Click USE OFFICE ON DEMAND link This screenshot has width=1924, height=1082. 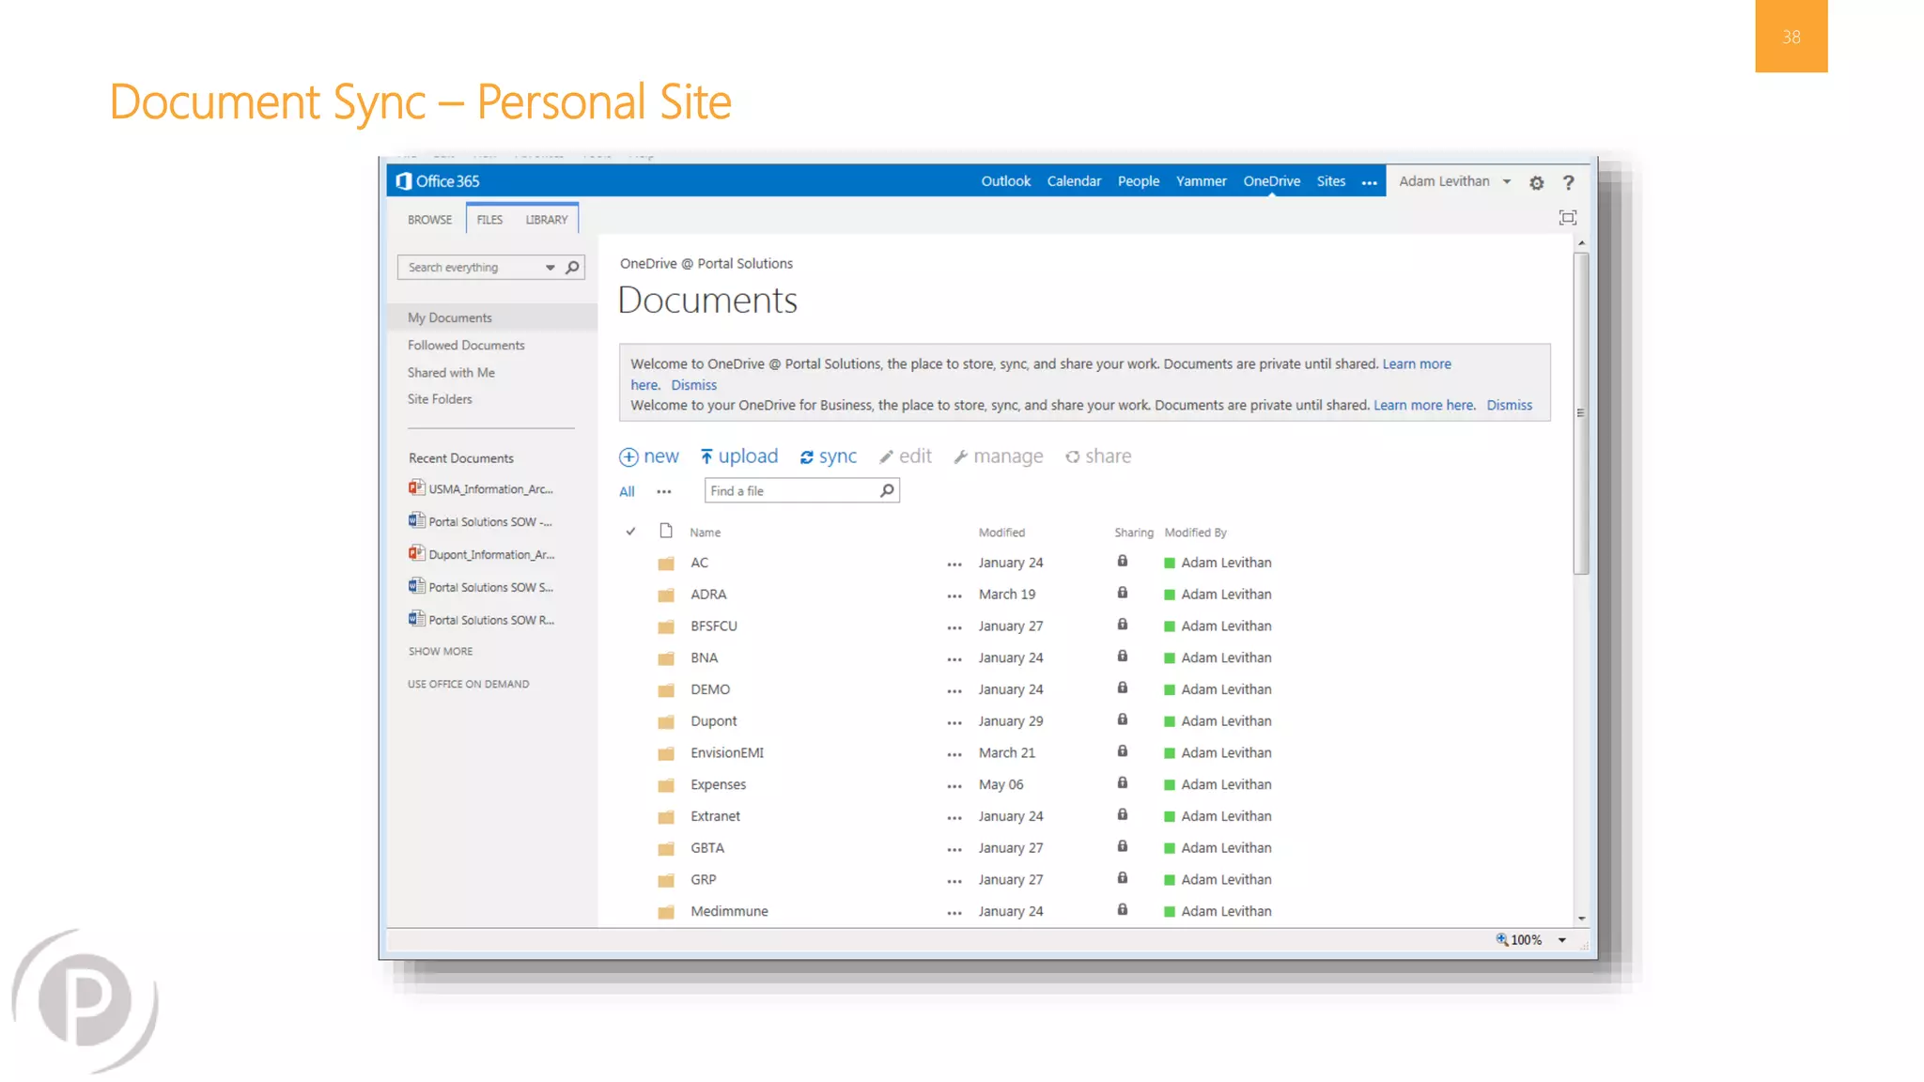[468, 685]
